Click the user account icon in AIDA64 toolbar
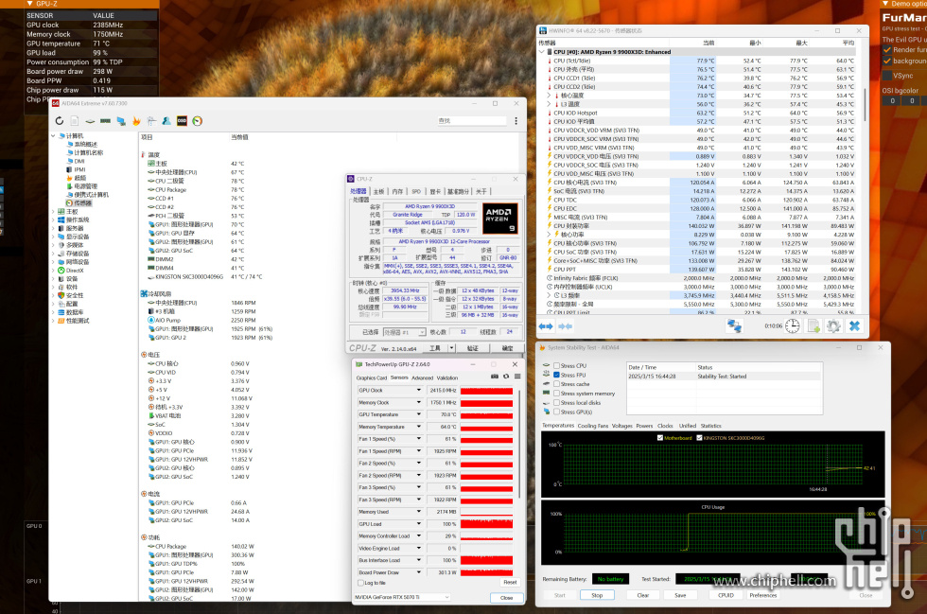This screenshot has width=927, height=614. [x=166, y=121]
